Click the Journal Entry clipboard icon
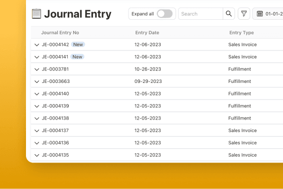Viewport: 283px width, 189px height. click(37, 14)
